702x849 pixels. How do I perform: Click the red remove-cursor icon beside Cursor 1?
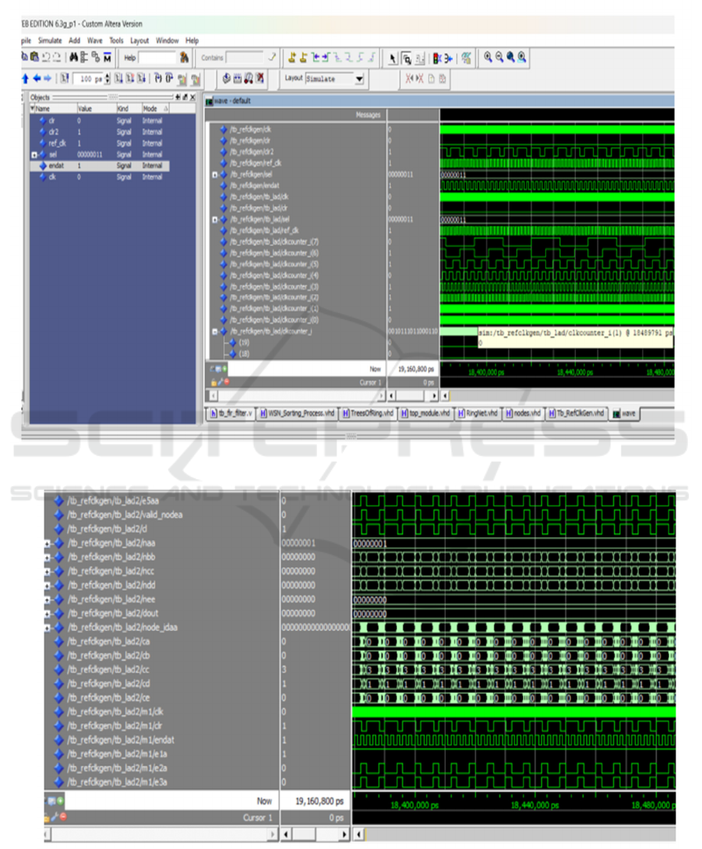coord(226,382)
